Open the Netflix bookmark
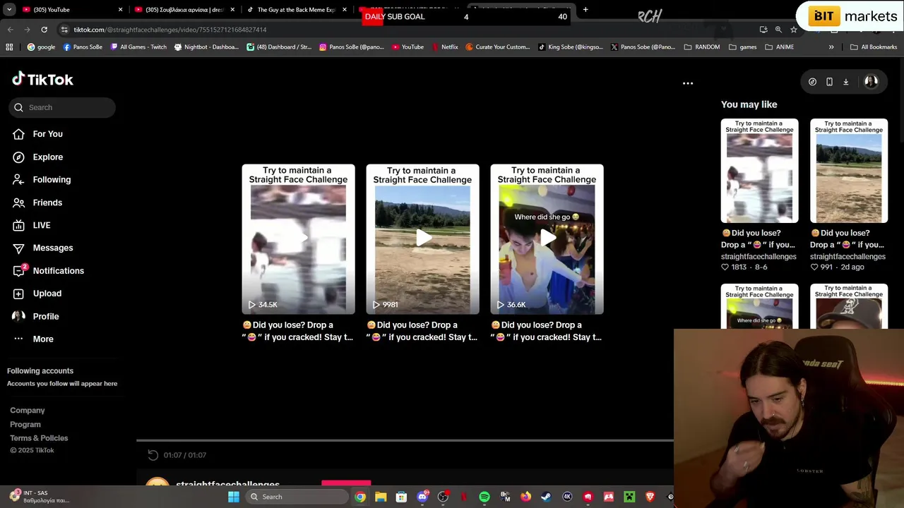The height and width of the screenshot is (508, 904). point(444,47)
